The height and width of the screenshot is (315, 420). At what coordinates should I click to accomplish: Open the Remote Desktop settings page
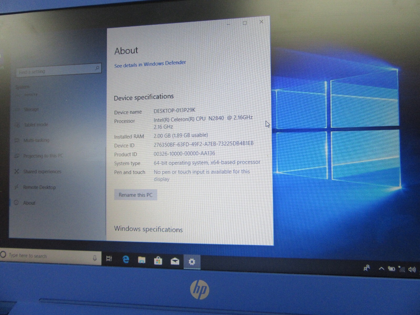tap(39, 187)
